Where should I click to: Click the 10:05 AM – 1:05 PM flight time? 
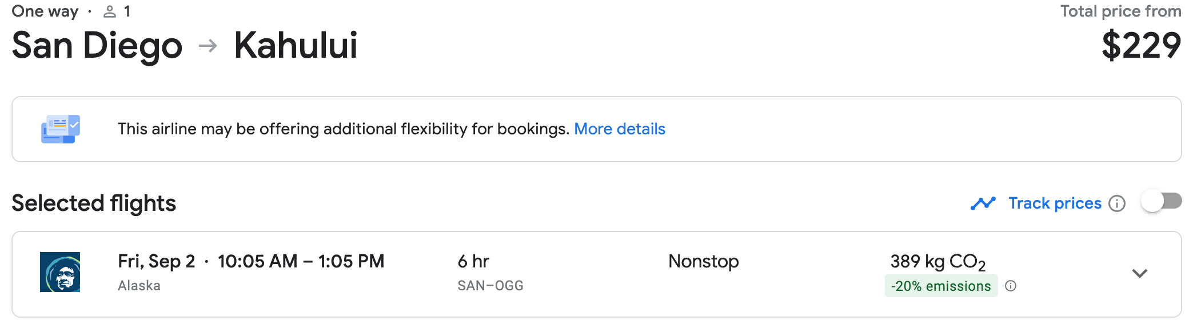click(x=301, y=261)
